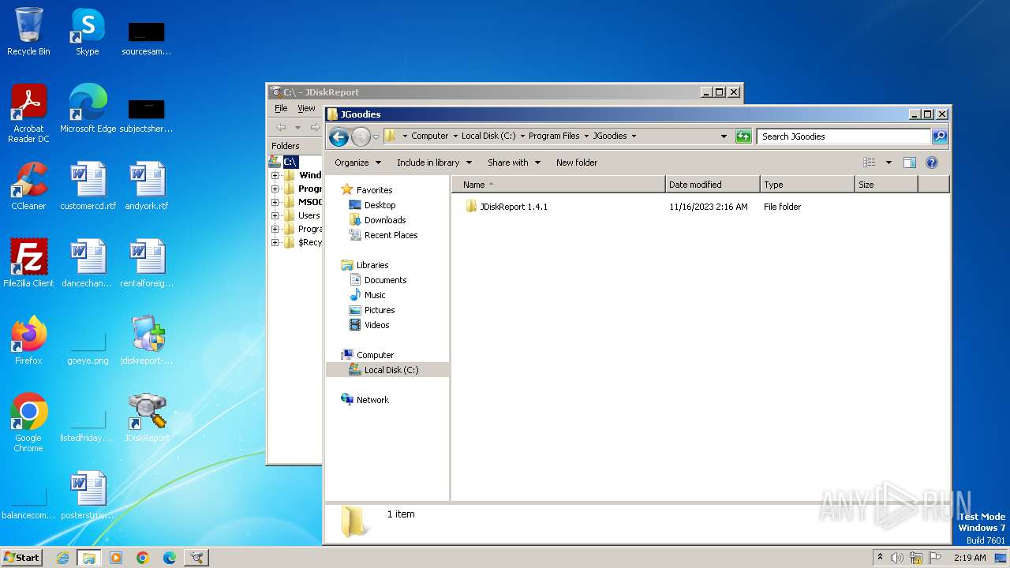
Task: Click Local Disk (C:) in address breadcrumb
Action: tap(488, 136)
